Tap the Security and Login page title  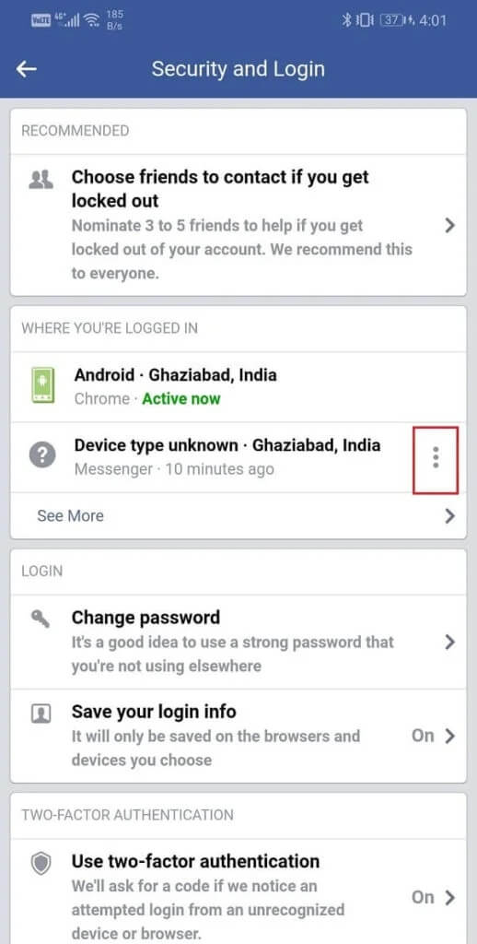click(x=238, y=68)
